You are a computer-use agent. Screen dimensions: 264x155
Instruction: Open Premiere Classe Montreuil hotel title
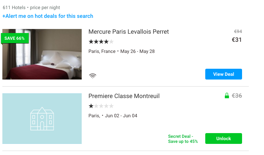coord(124,96)
